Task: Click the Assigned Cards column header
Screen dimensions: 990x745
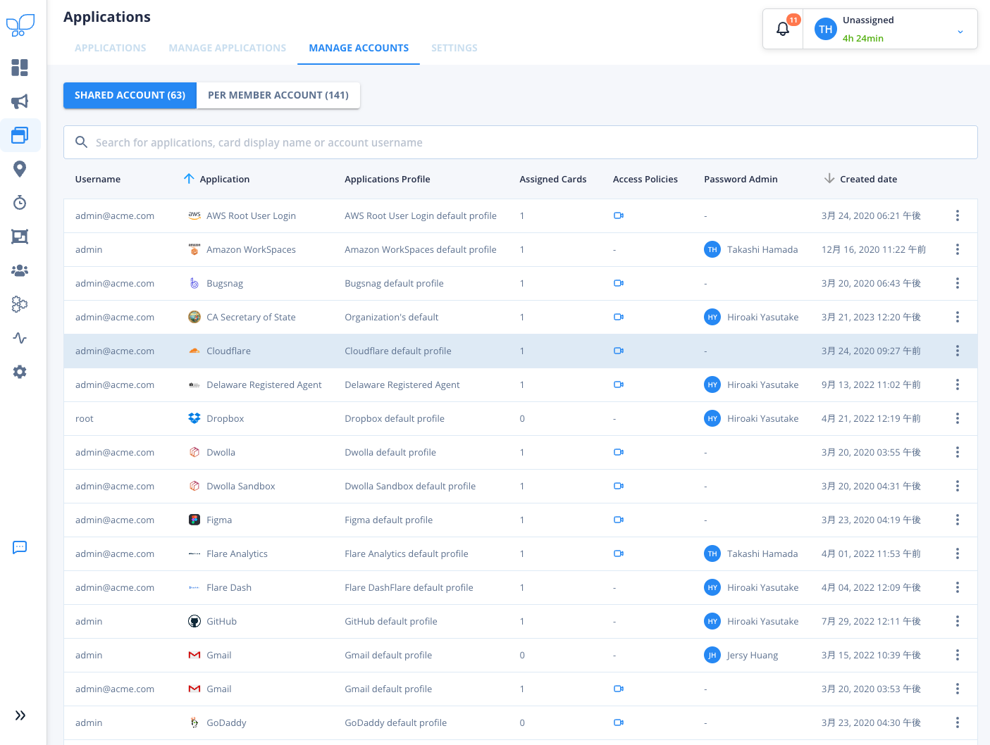Action: [553, 179]
